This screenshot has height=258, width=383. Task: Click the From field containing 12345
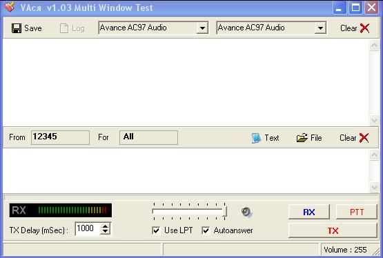pos(60,137)
